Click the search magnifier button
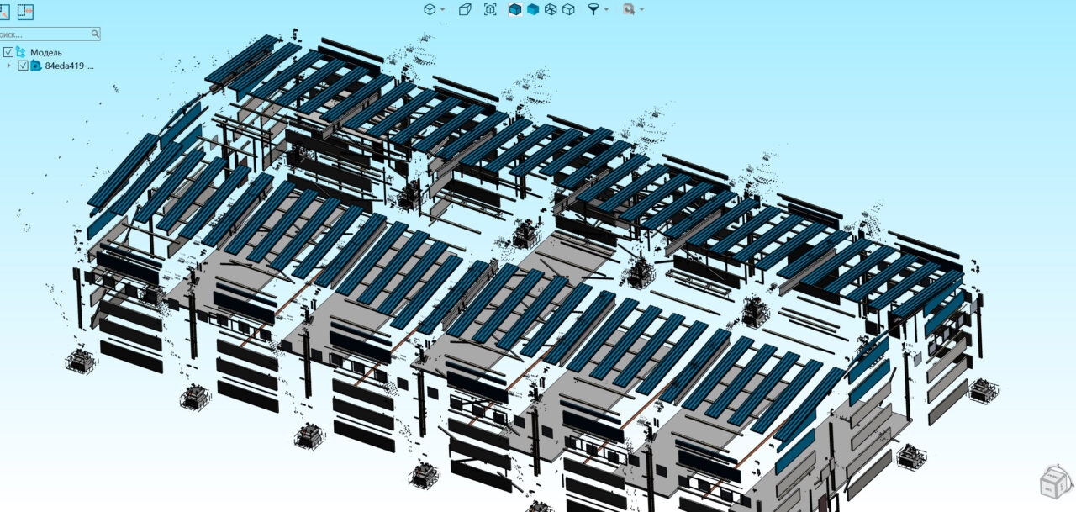The height and width of the screenshot is (512, 1076). pyautogui.click(x=95, y=34)
